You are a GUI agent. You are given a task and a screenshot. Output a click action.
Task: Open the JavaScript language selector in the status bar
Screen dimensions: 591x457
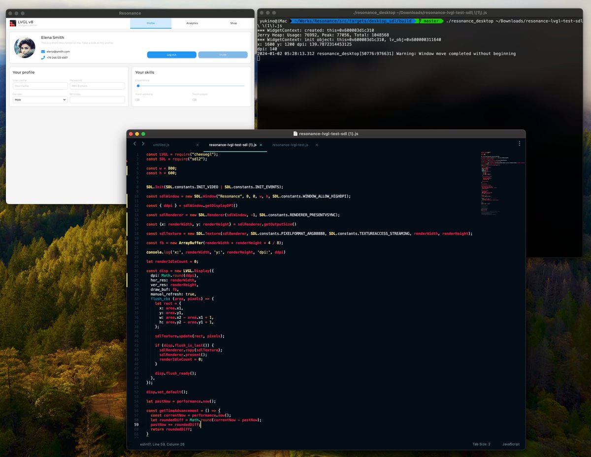tap(510, 444)
